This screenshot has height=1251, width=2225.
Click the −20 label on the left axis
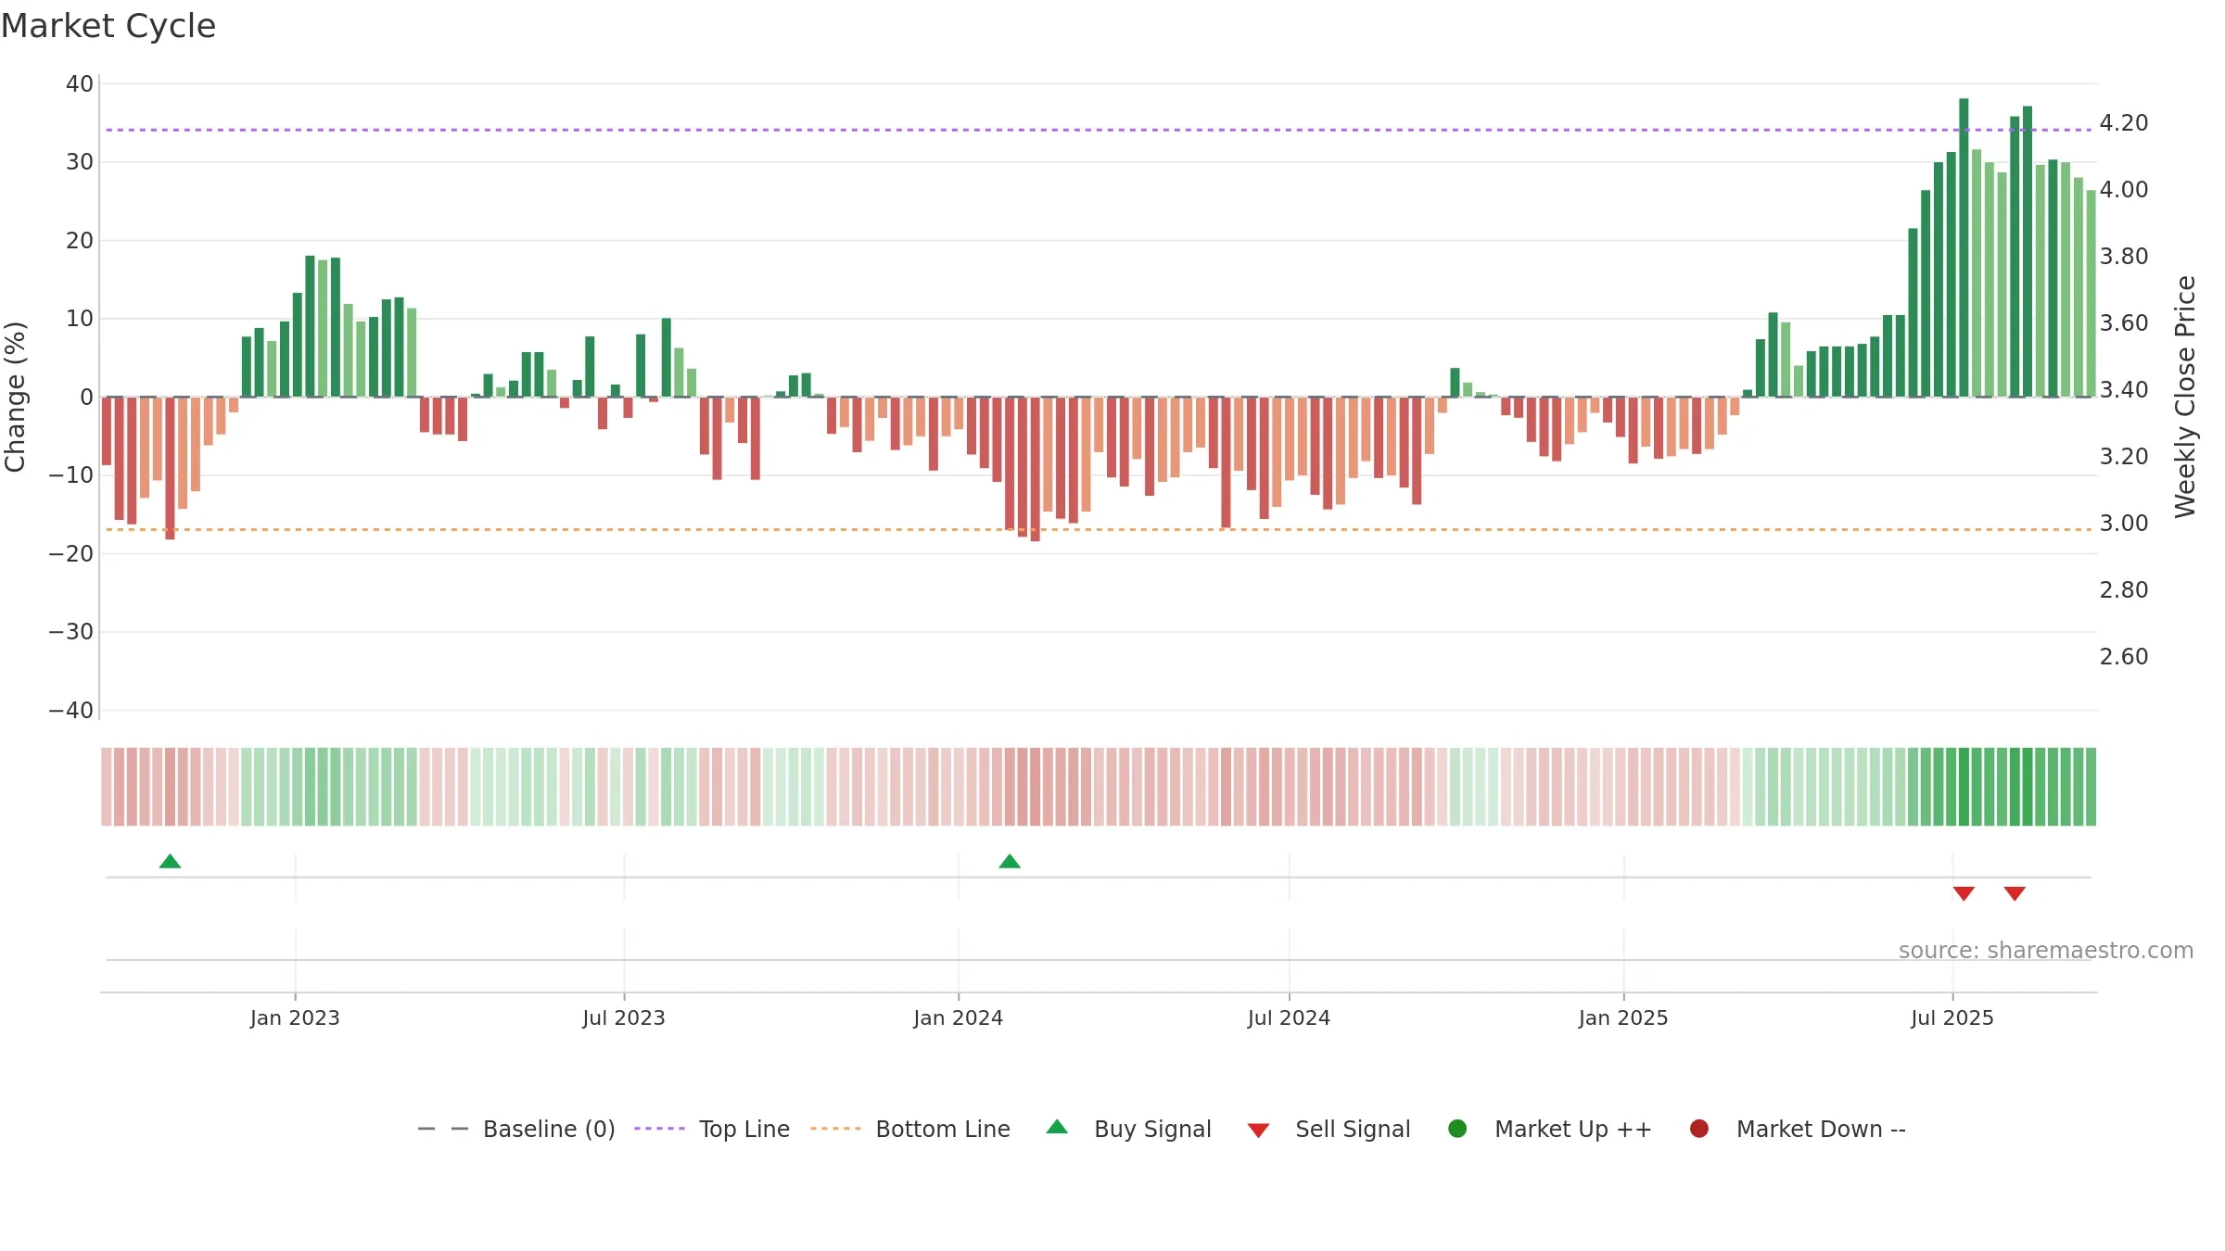[x=71, y=554]
